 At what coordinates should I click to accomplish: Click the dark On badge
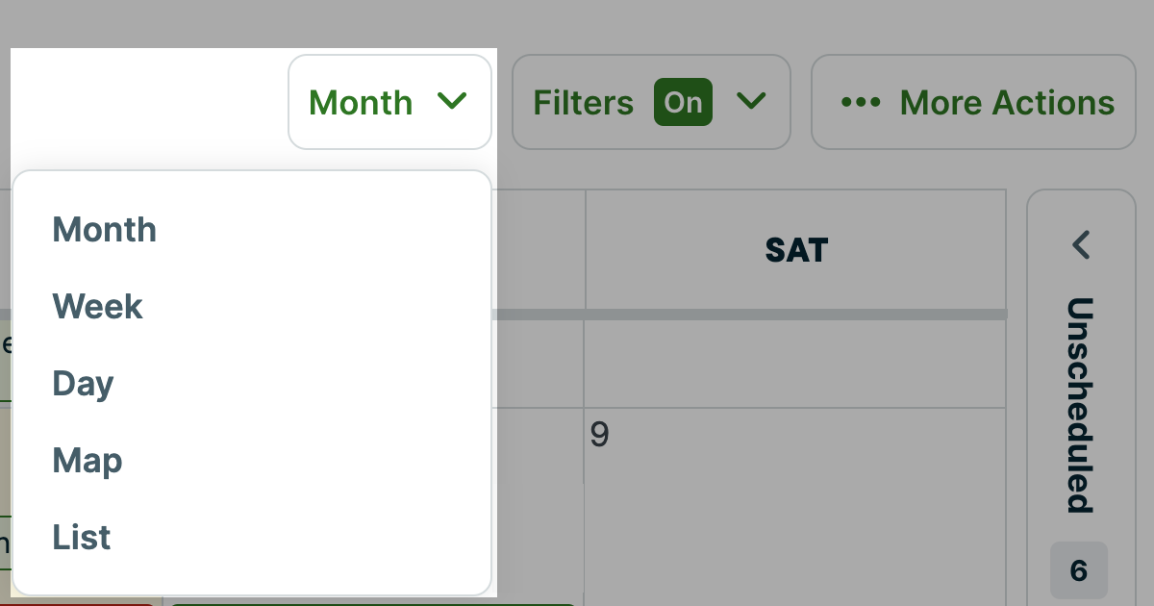pos(683,101)
